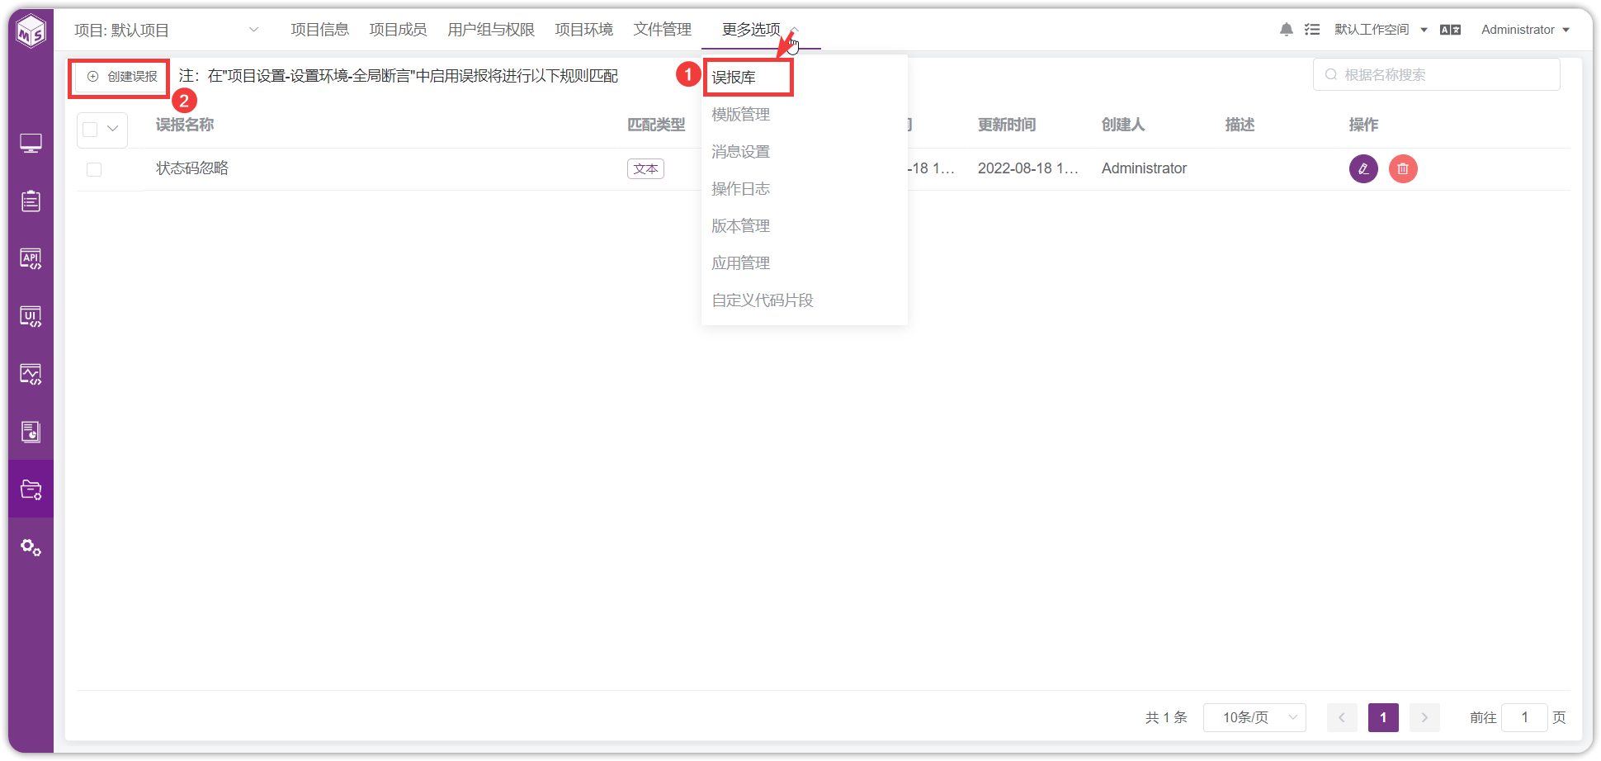Click the 文本 match type tag

[x=645, y=169]
